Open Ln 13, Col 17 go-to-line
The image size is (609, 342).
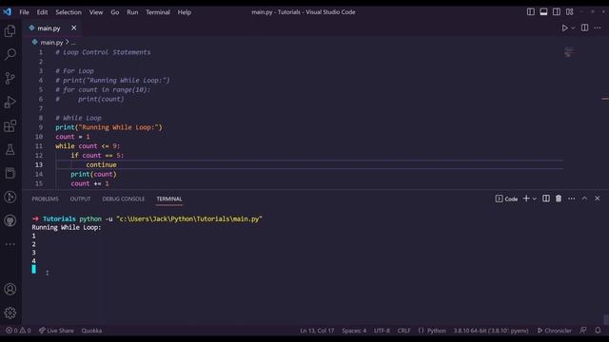[x=317, y=331]
